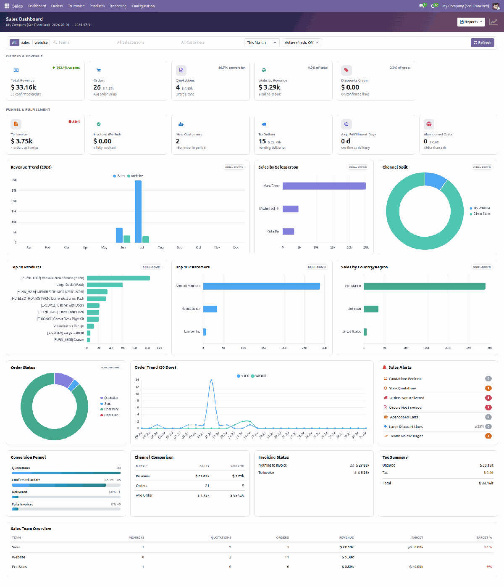Open the activities clock icon
The width and height of the screenshot is (504, 587).
(433, 6)
